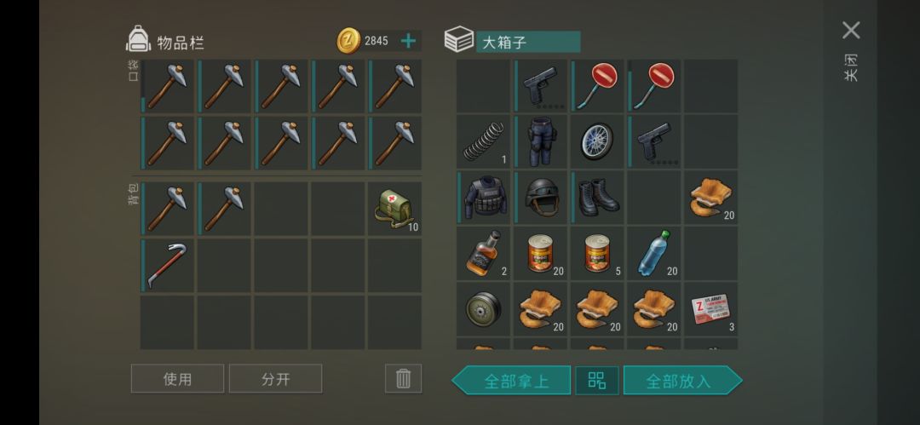Click the 分开 (Split) button

tap(275, 379)
